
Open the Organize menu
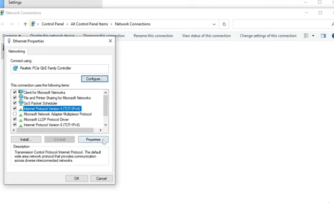tap(11, 35)
